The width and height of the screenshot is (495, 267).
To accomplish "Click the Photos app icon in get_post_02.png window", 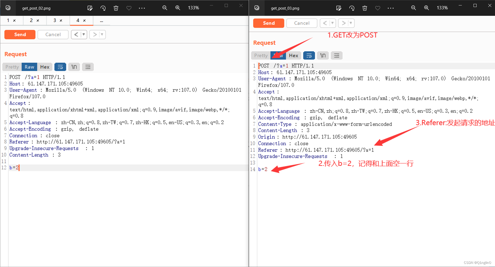I will tap(8, 8).
